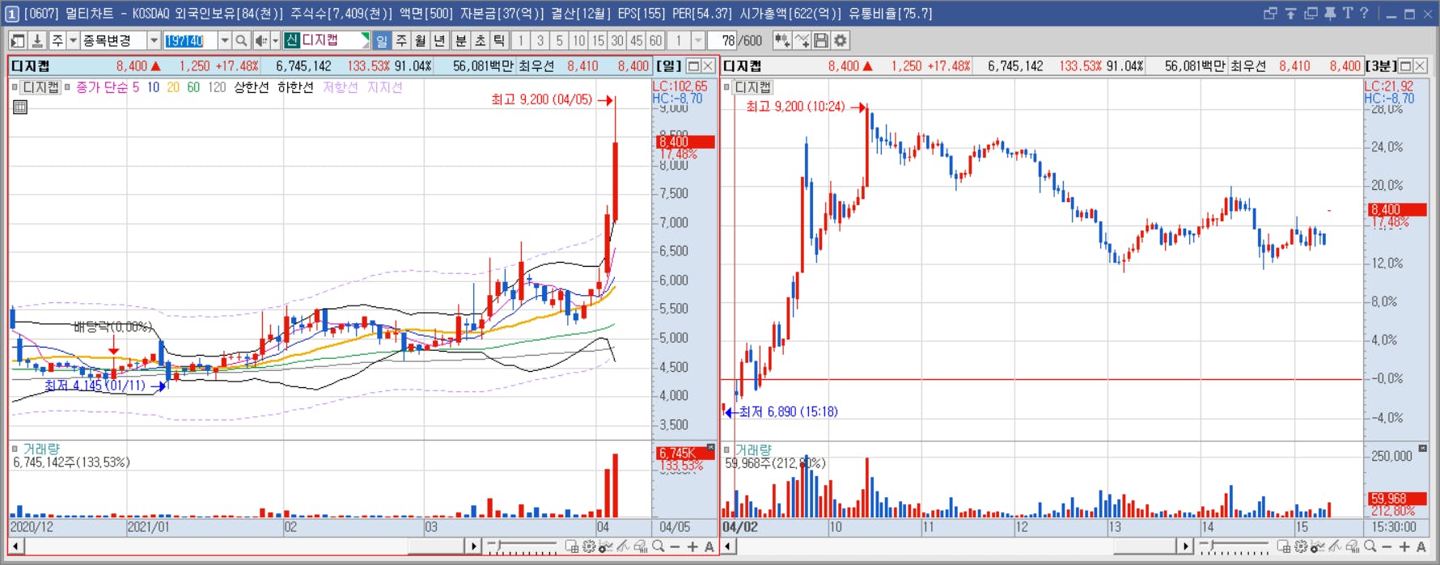Toggle the daily (일) period button
The height and width of the screenshot is (565, 1440).
(x=382, y=40)
